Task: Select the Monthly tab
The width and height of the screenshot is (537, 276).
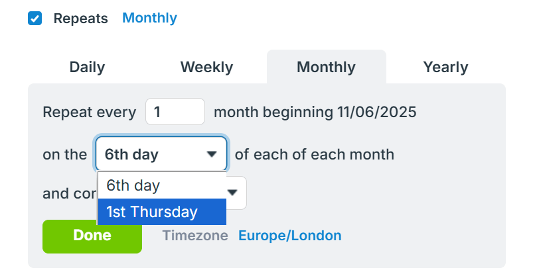Action: coord(326,67)
